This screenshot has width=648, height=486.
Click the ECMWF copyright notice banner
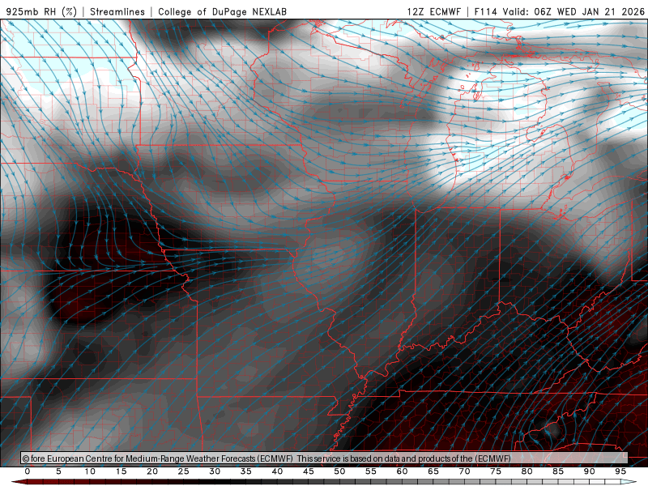coord(325,458)
